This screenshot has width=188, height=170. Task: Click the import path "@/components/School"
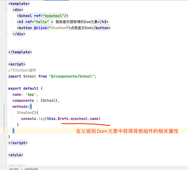pos(72,76)
